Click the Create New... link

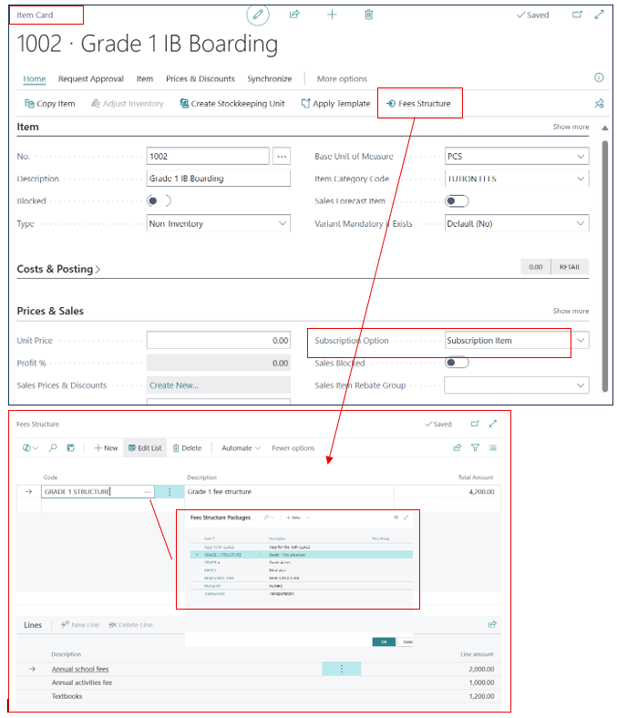pyautogui.click(x=173, y=385)
